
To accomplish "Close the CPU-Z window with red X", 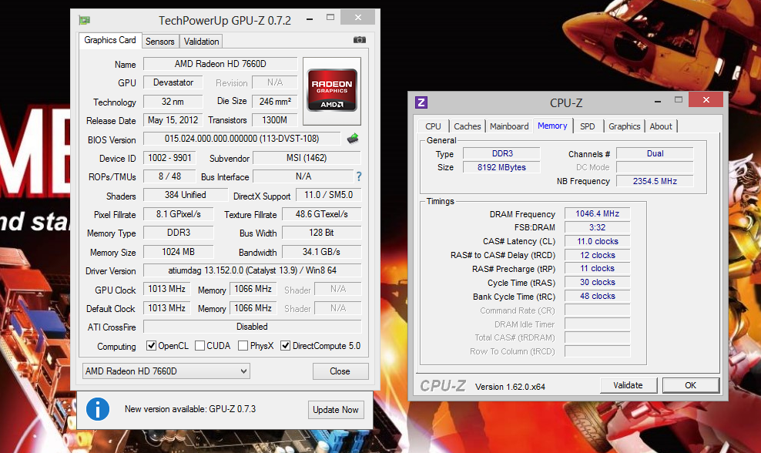I will tap(706, 100).
